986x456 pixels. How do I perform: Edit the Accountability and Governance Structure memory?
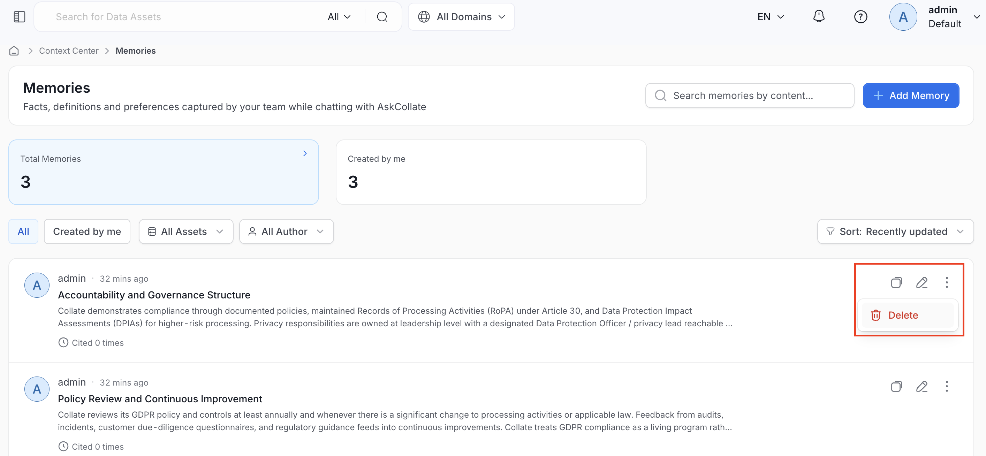tap(922, 282)
